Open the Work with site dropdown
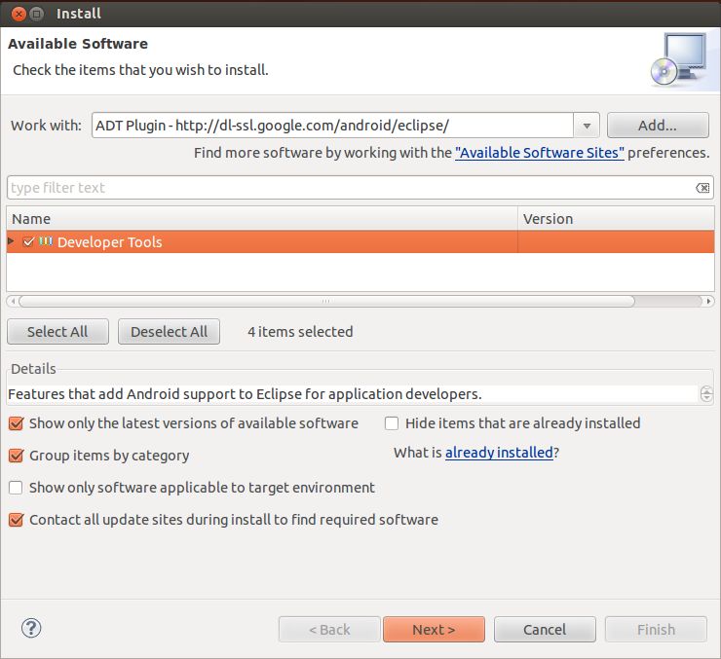This screenshot has height=659, width=721. pyautogui.click(x=586, y=126)
